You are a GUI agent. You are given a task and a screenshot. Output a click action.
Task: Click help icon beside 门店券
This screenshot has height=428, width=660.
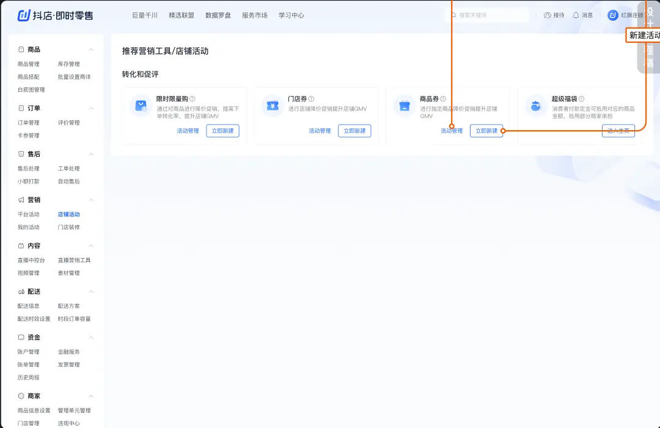coord(311,99)
